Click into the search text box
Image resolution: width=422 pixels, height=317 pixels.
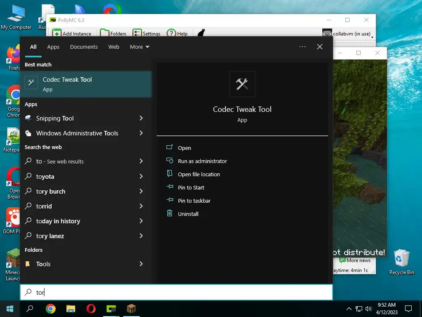pyautogui.click(x=176, y=292)
